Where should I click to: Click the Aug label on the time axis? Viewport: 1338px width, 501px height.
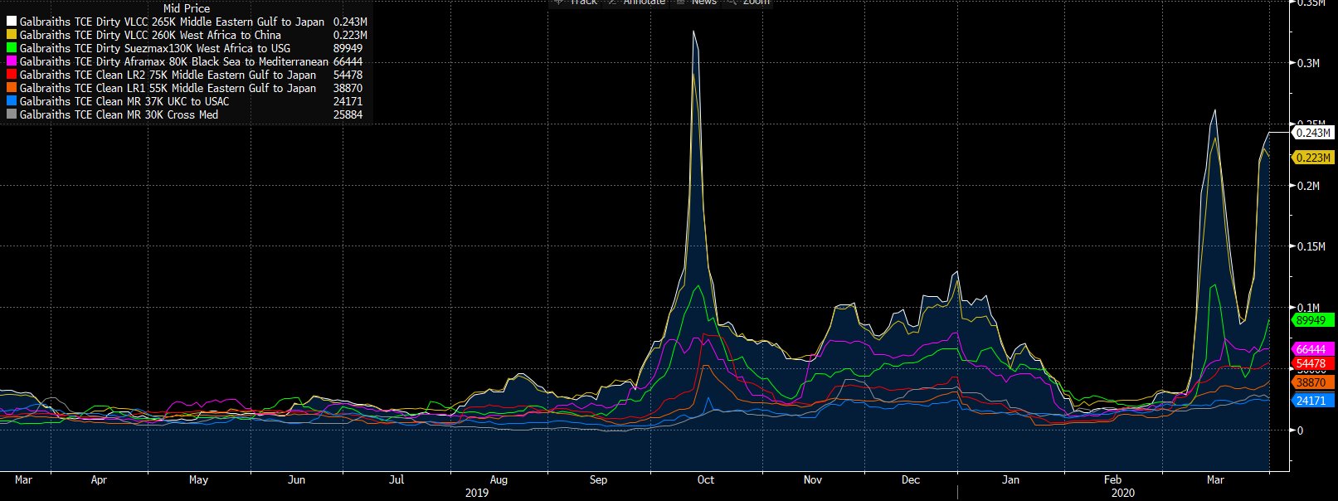tap(499, 480)
